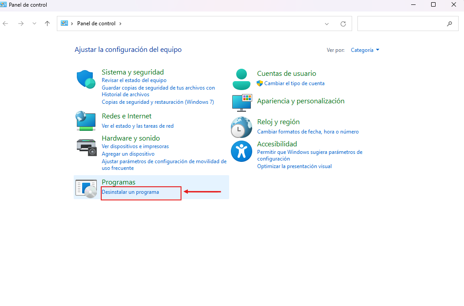Open Revisar el estado del equipo

(134, 80)
